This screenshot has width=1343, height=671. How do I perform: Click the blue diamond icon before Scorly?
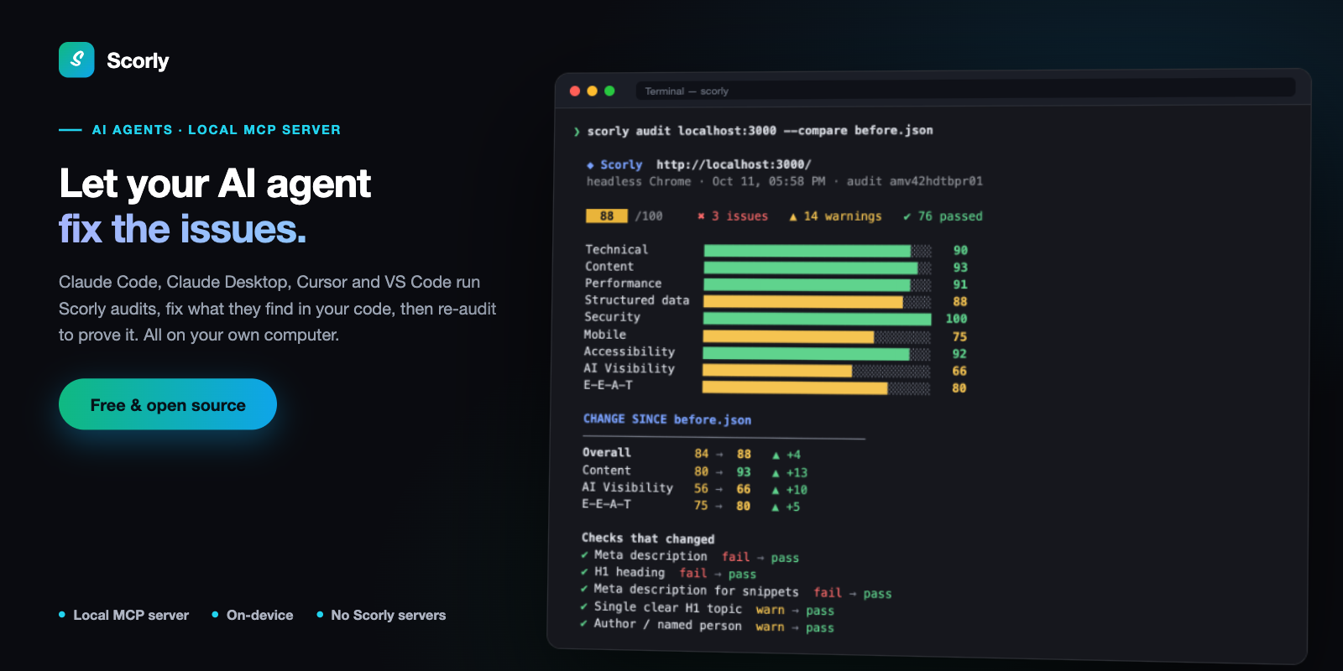590,165
